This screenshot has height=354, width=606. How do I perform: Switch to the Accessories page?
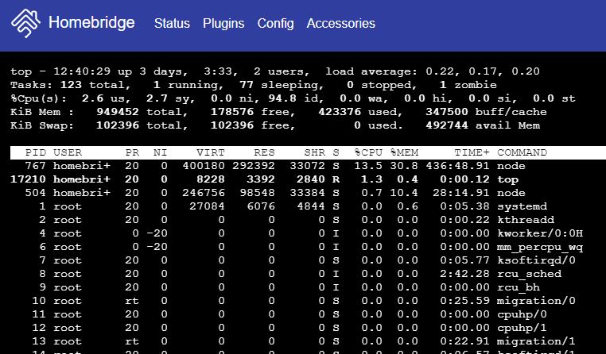click(x=341, y=24)
